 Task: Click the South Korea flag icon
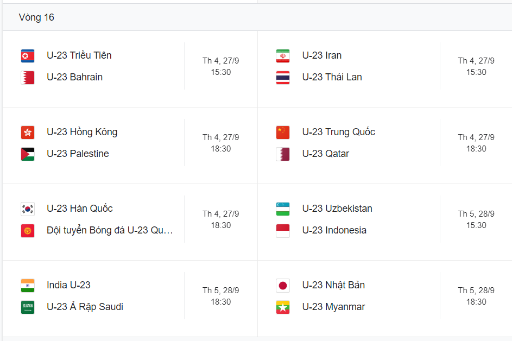coord(28,209)
